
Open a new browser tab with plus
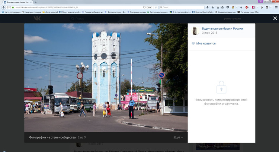click(x=36, y=2)
